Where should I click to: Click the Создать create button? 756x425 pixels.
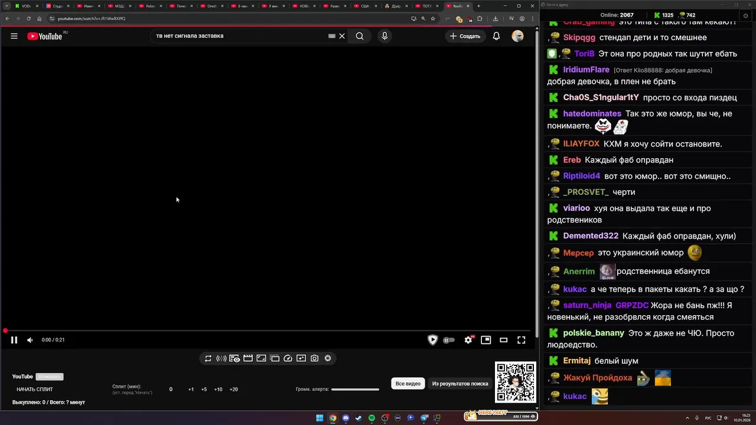[465, 36]
